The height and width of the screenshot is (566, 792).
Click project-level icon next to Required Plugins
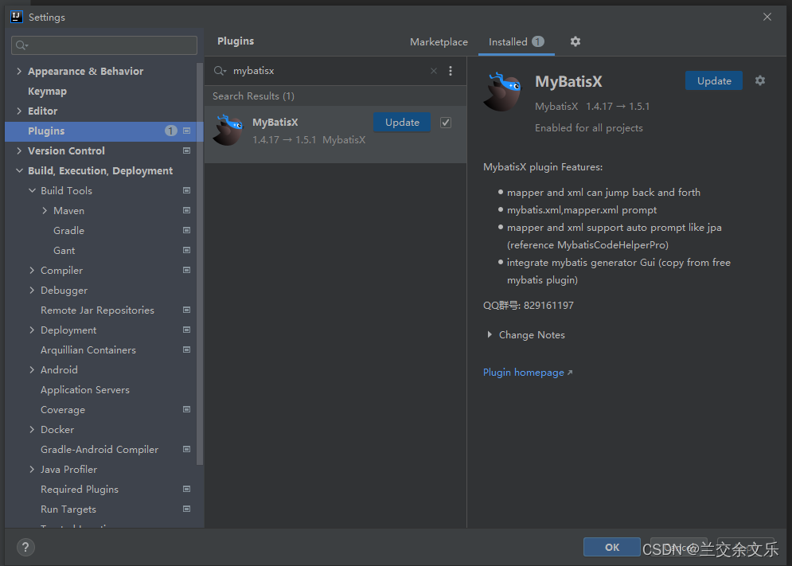click(x=186, y=490)
